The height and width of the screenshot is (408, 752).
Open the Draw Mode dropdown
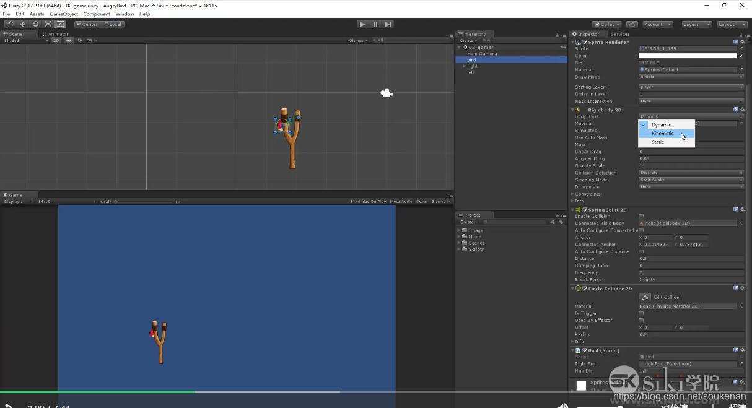click(691, 77)
